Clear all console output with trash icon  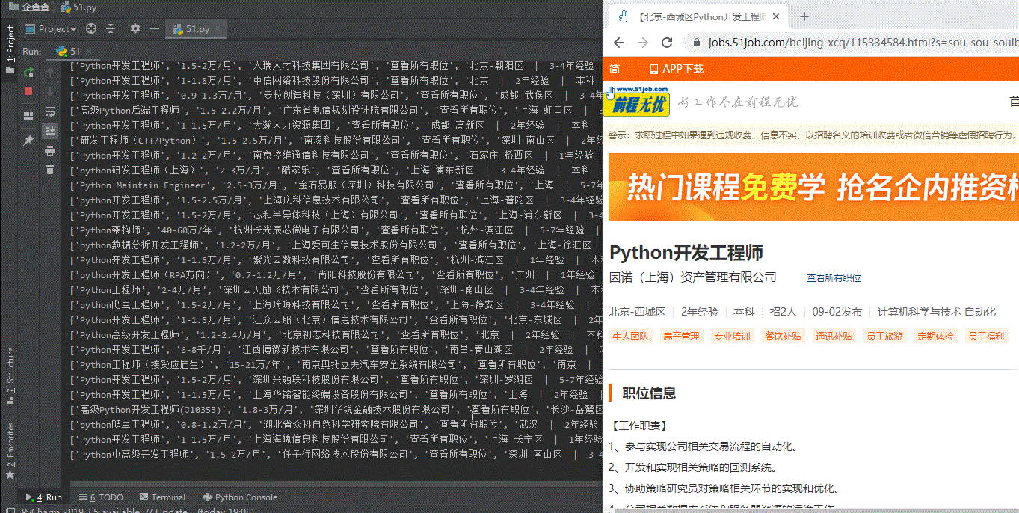(50, 170)
